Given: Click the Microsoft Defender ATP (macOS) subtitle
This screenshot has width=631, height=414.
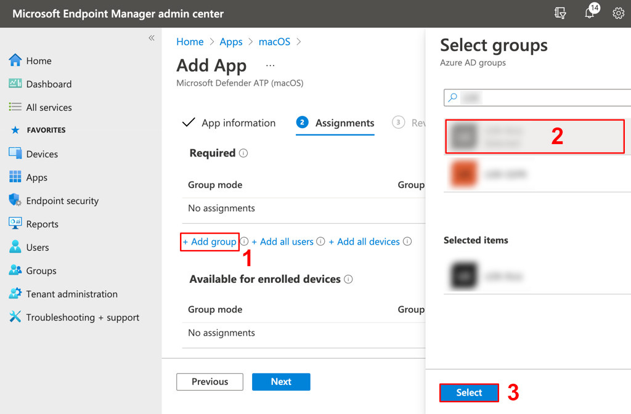Looking at the screenshot, I should (240, 83).
